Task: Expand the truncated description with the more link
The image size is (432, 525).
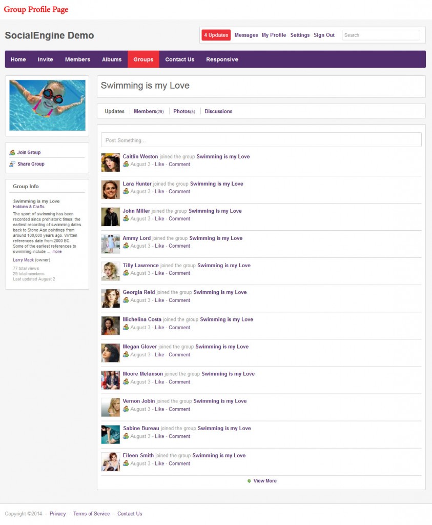Action: (56, 251)
